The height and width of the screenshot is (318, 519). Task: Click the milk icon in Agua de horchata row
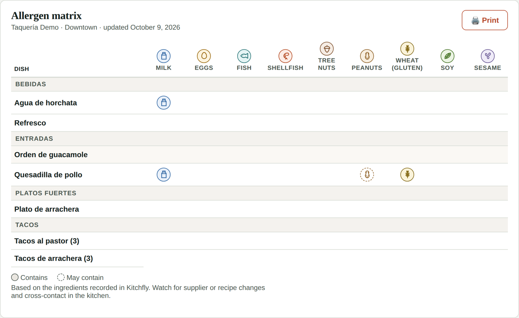coord(163,103)
